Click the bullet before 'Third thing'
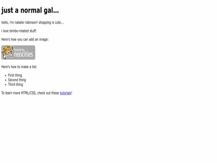The image size is (217, 163). click(6, 85)
